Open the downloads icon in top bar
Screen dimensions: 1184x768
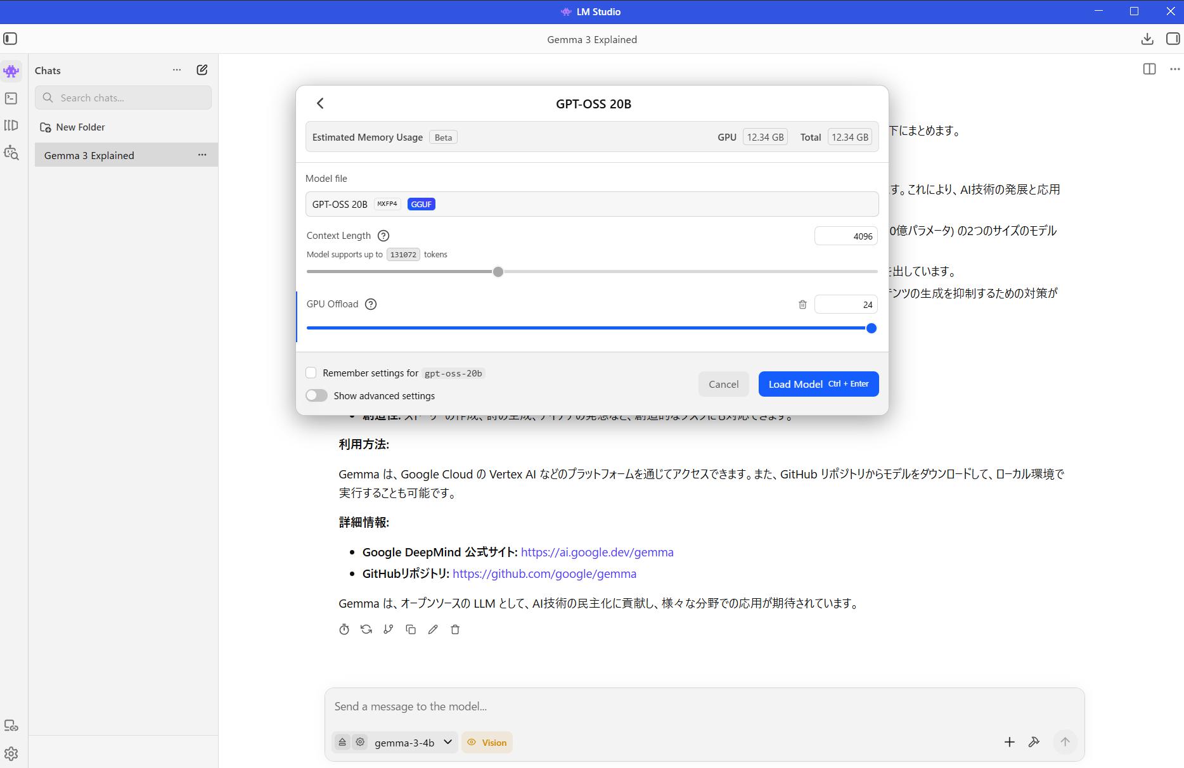point(1147,39)
